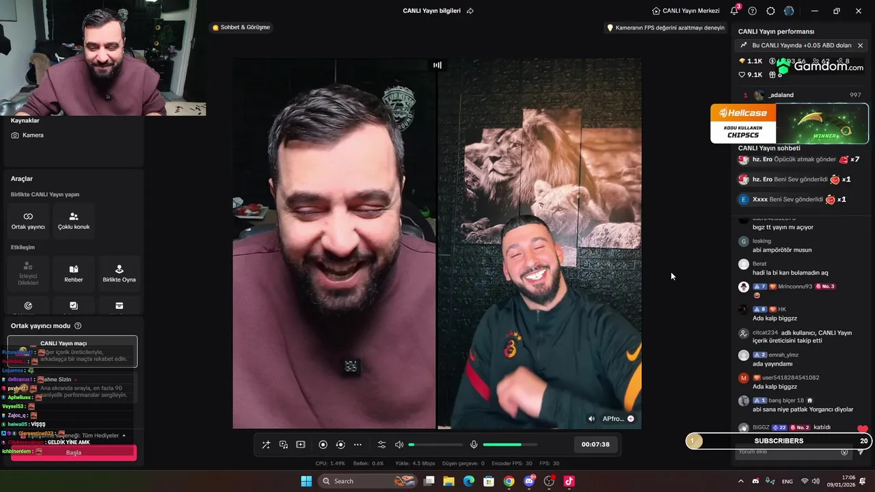Open Discord from the taskbar

point(529,481)
